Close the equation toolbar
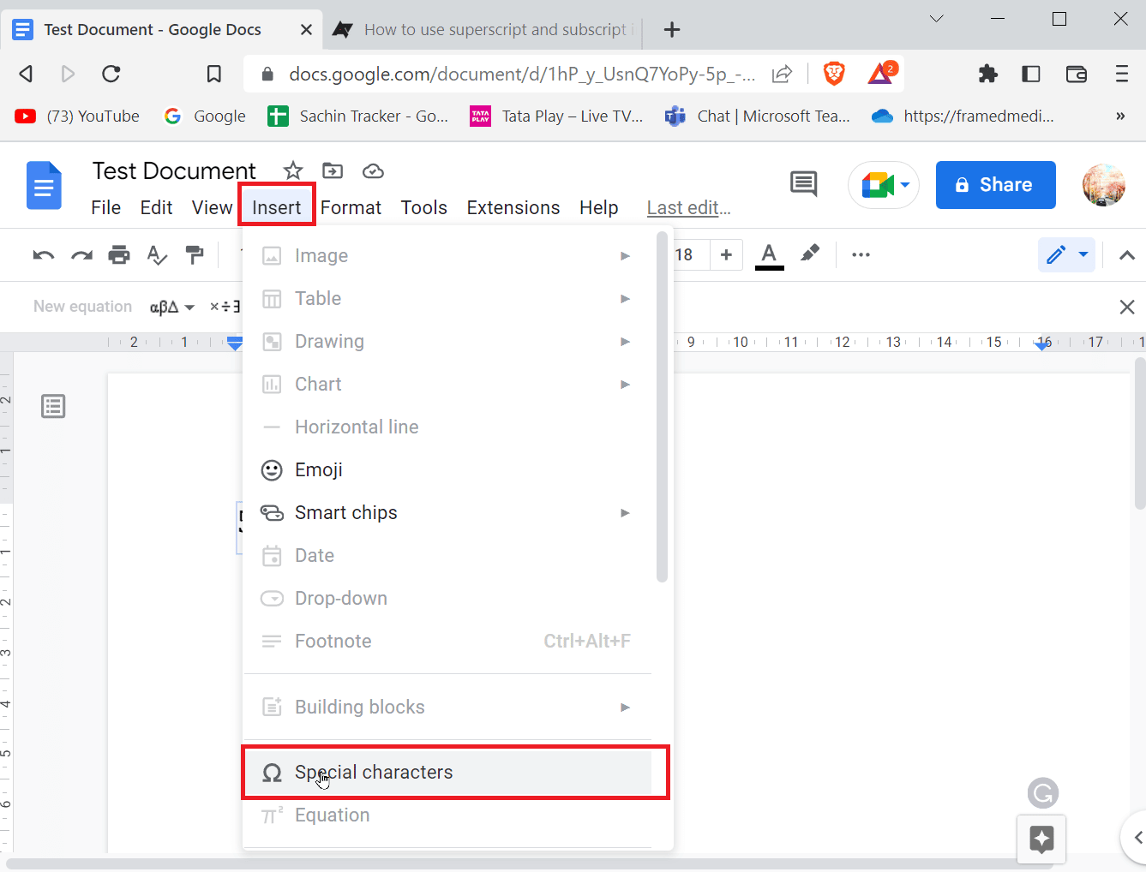 1127,307
